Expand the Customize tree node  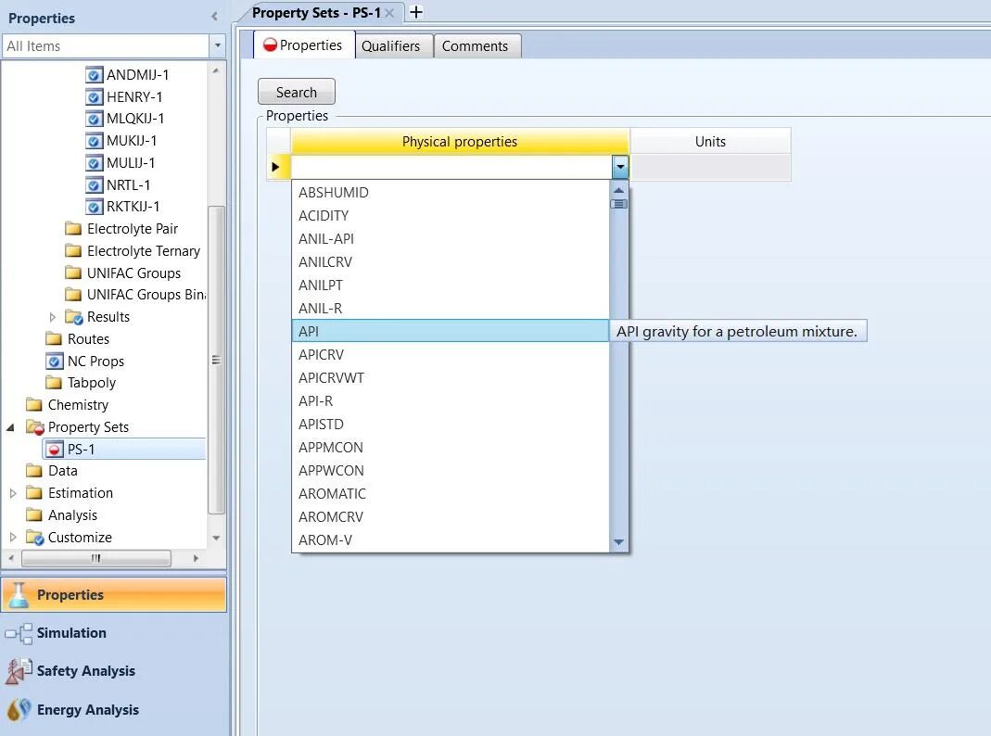(x=13, y=538)
